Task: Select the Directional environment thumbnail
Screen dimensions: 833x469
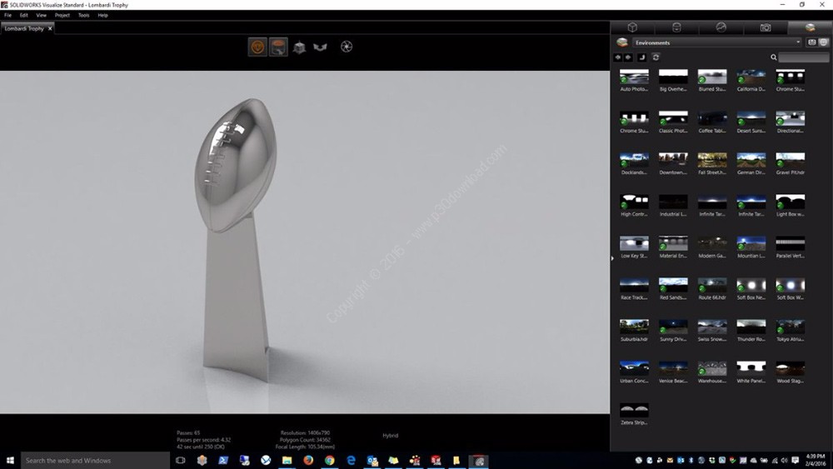Action: pos(791,118)
